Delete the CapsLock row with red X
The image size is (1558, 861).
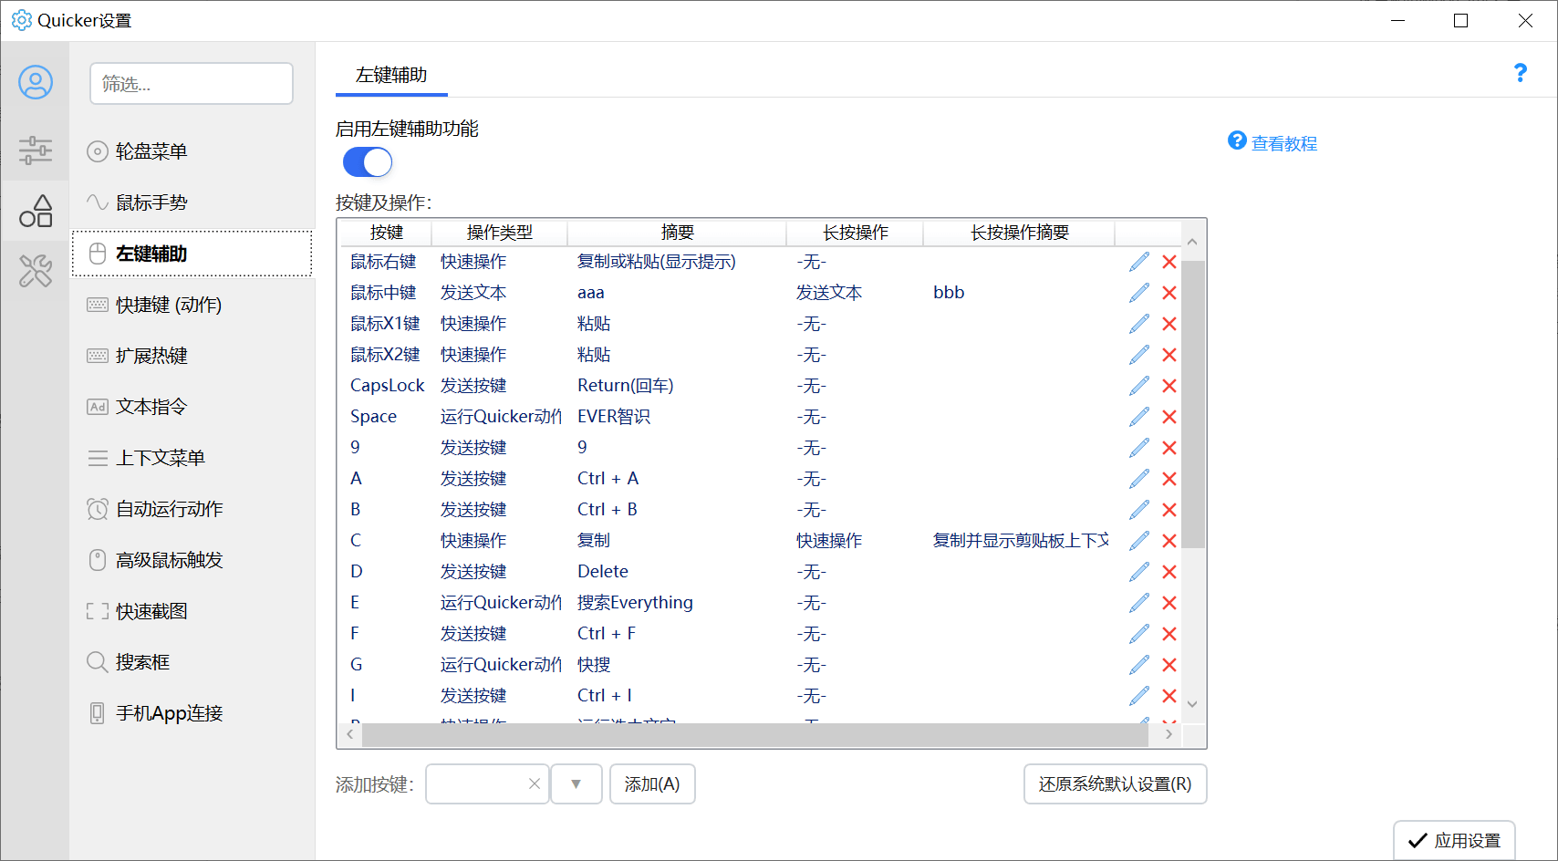coord(1169,386)
